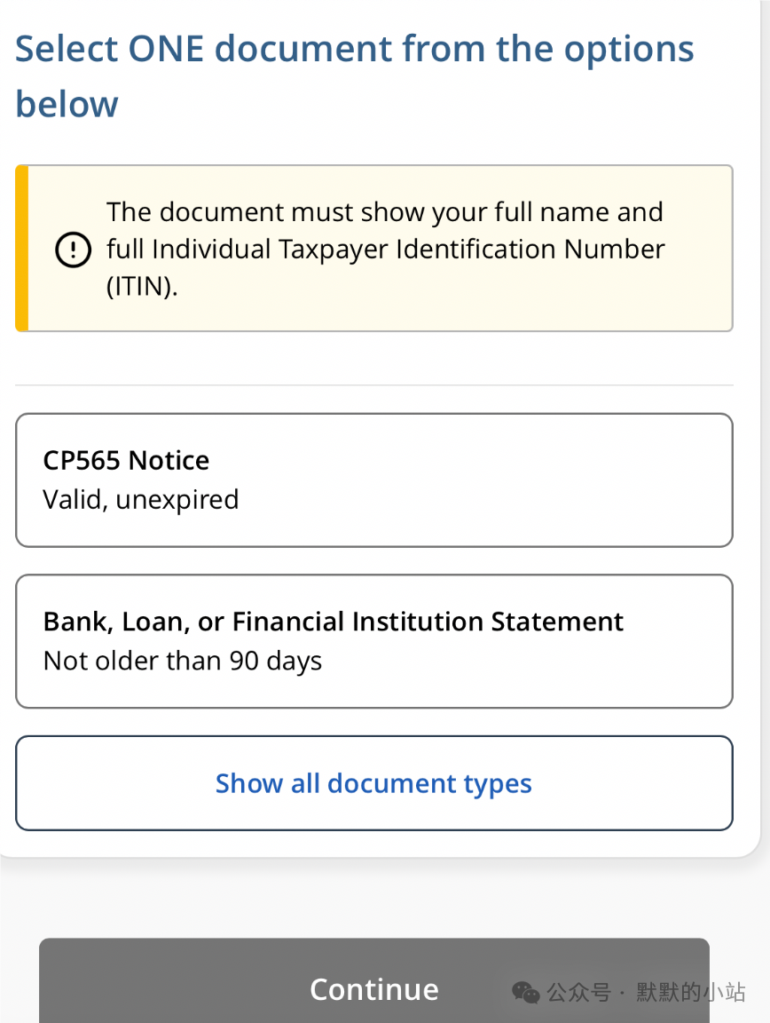This screenshot has width=770, height=1023.
Task: Click the 'Continue' label text
Action: pyautogui.click(x=374, y=990)
